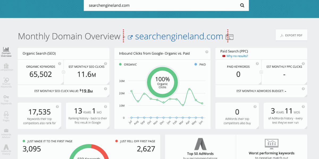
Task: Click the Monthly Domain Overview title
Action: [x=69, y=36]
